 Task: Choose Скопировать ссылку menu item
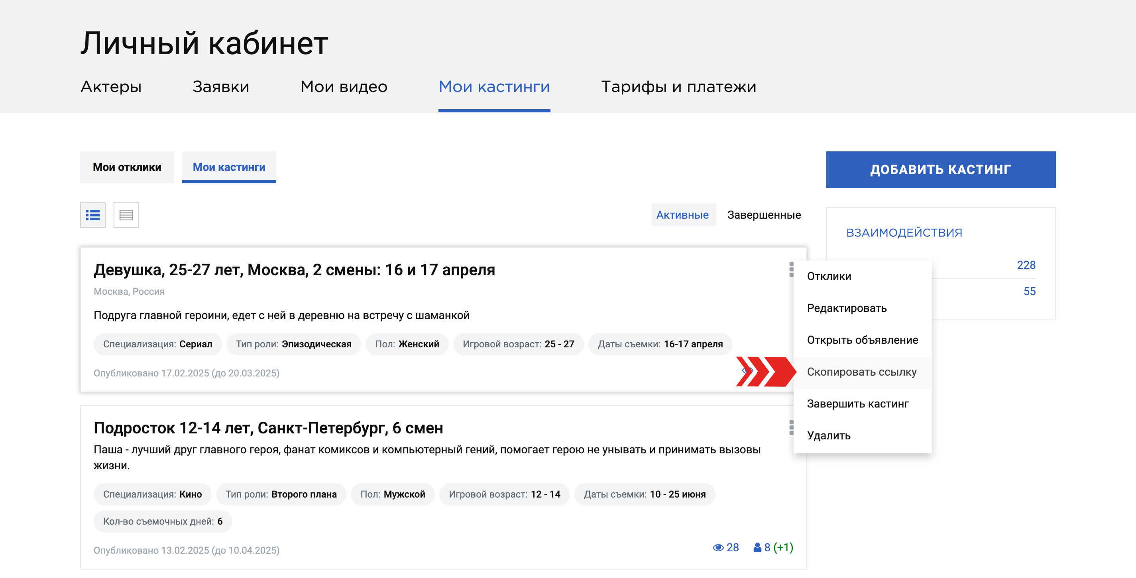pos(862,372)
